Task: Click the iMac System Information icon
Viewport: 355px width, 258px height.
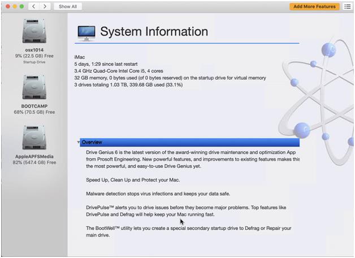Action: pos(86,33)
